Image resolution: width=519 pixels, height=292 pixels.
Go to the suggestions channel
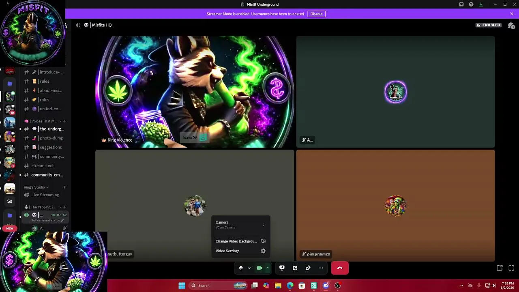coord(45,147)
